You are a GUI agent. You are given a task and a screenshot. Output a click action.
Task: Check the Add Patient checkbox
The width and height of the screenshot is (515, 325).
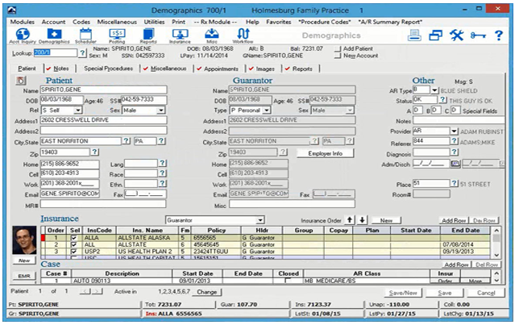coord(338,49)
